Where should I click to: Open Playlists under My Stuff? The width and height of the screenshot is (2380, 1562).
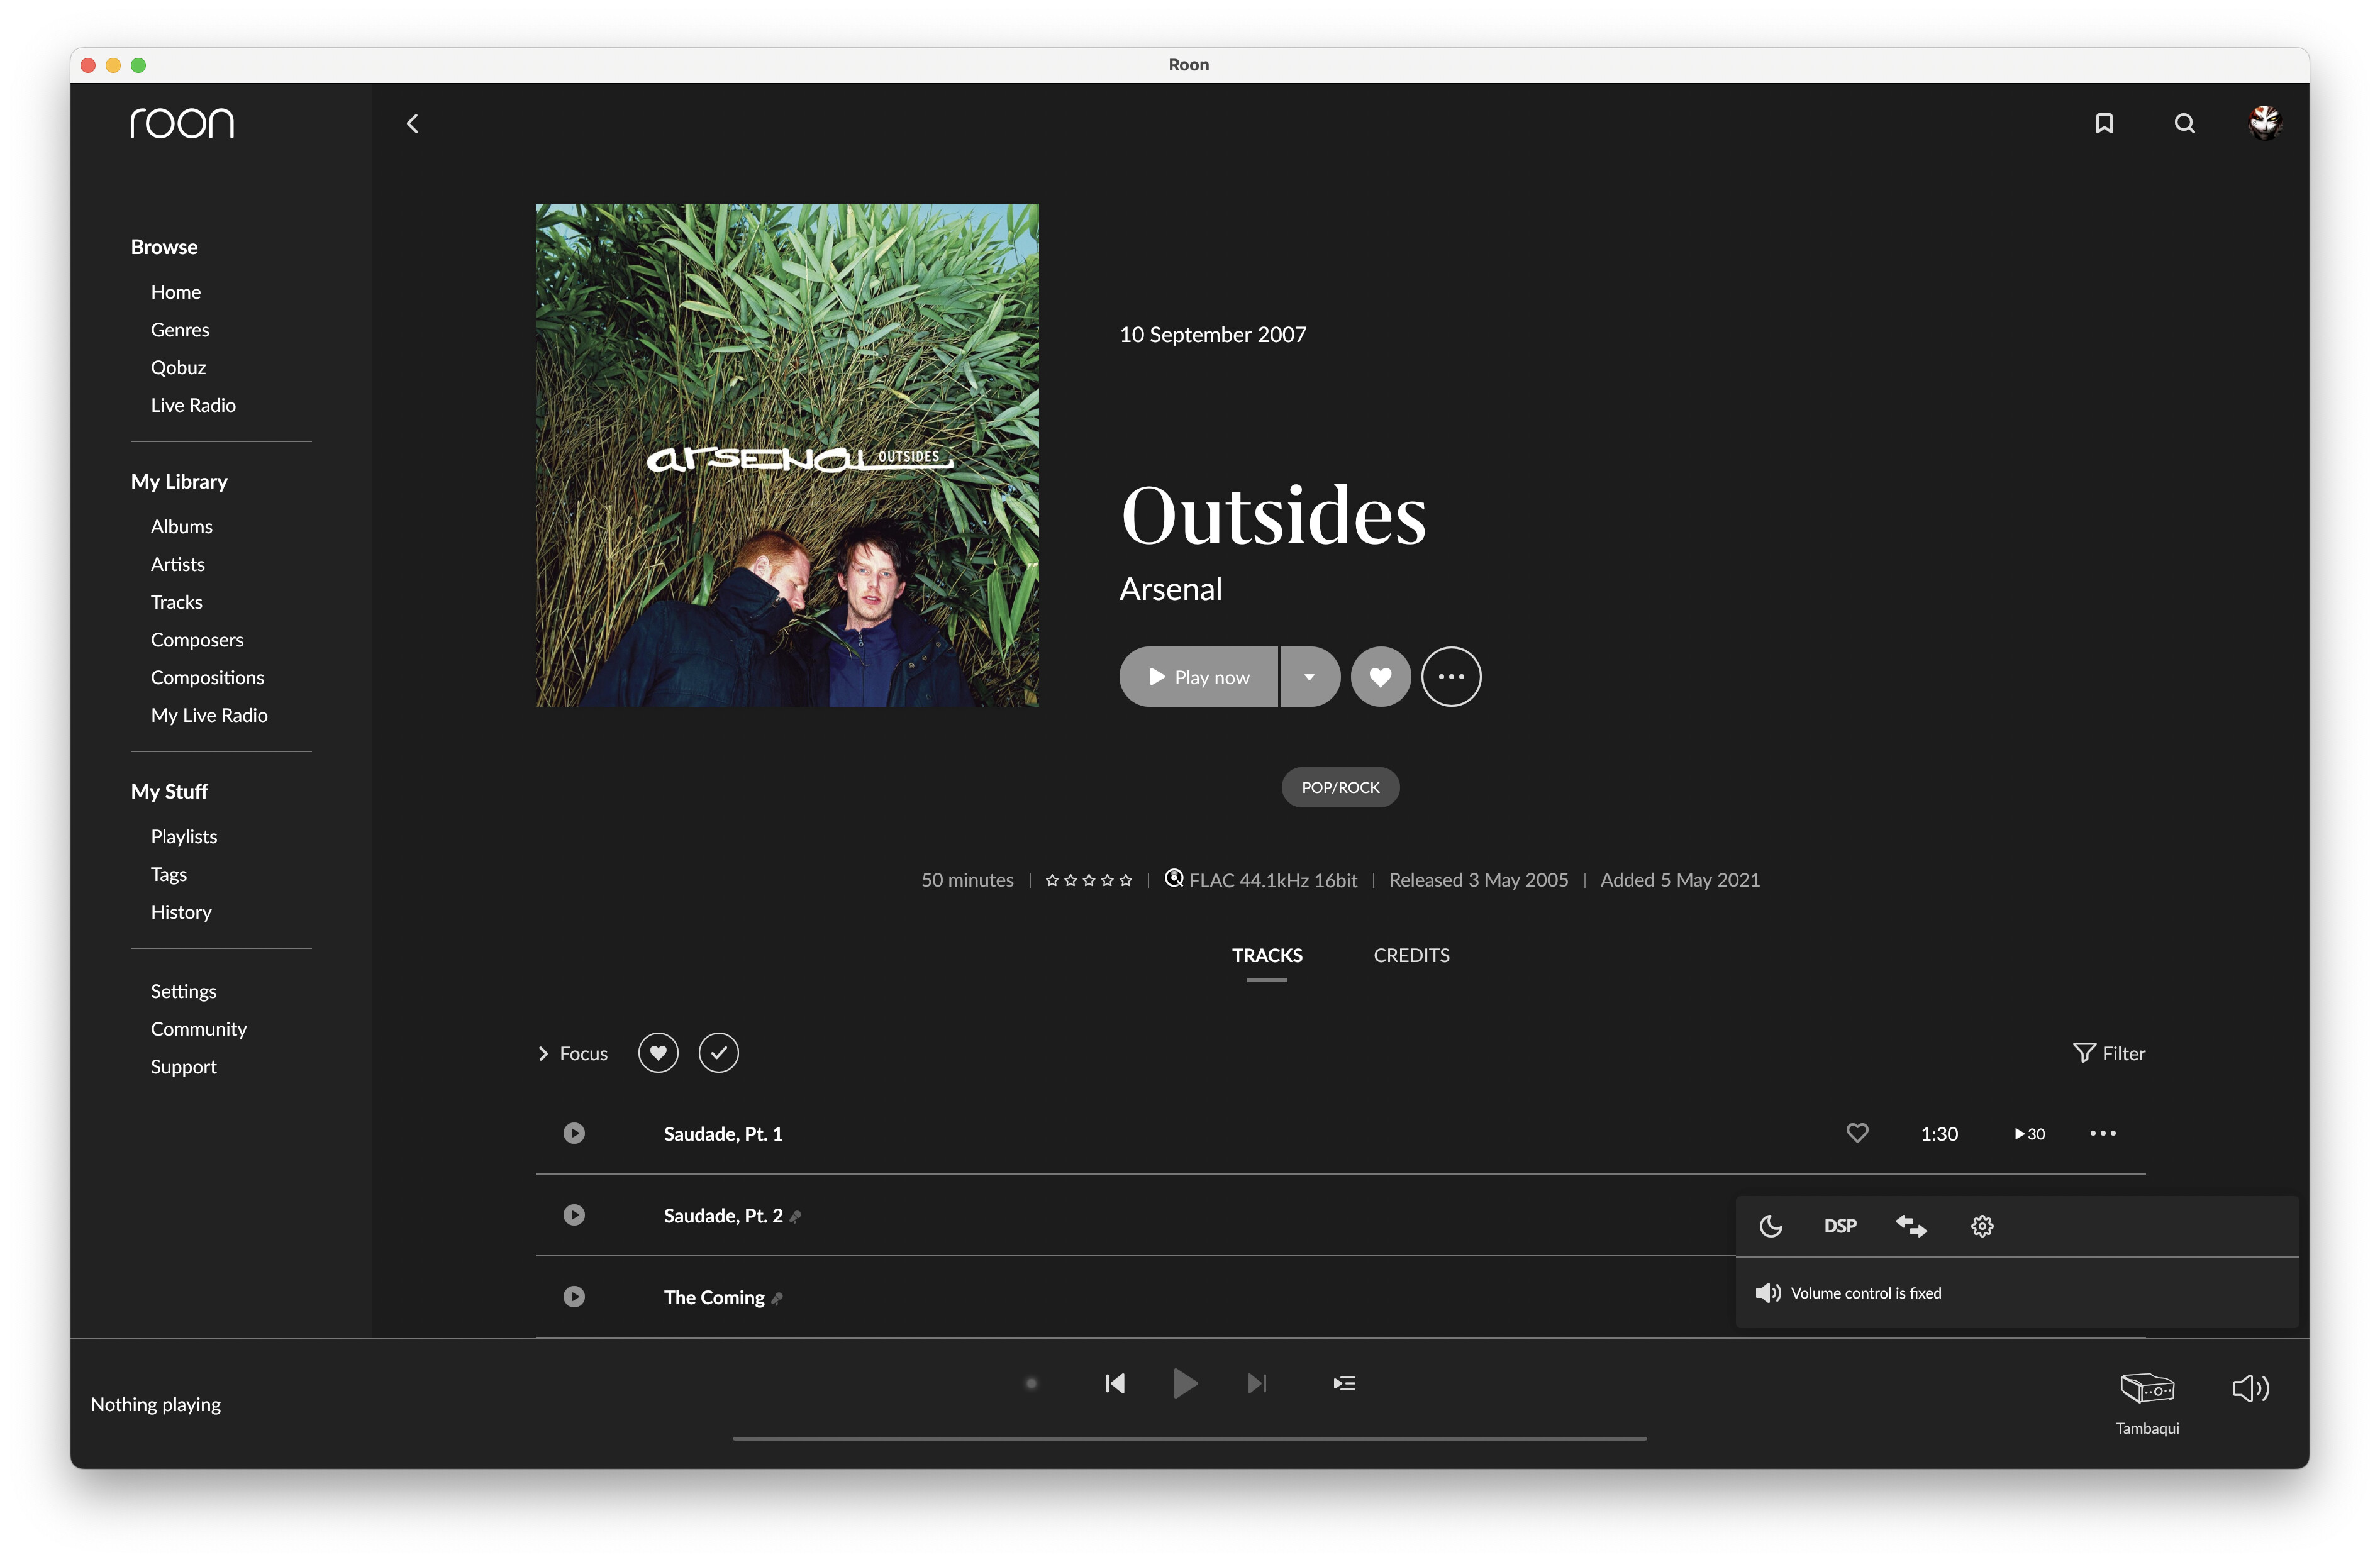[183, 836]
